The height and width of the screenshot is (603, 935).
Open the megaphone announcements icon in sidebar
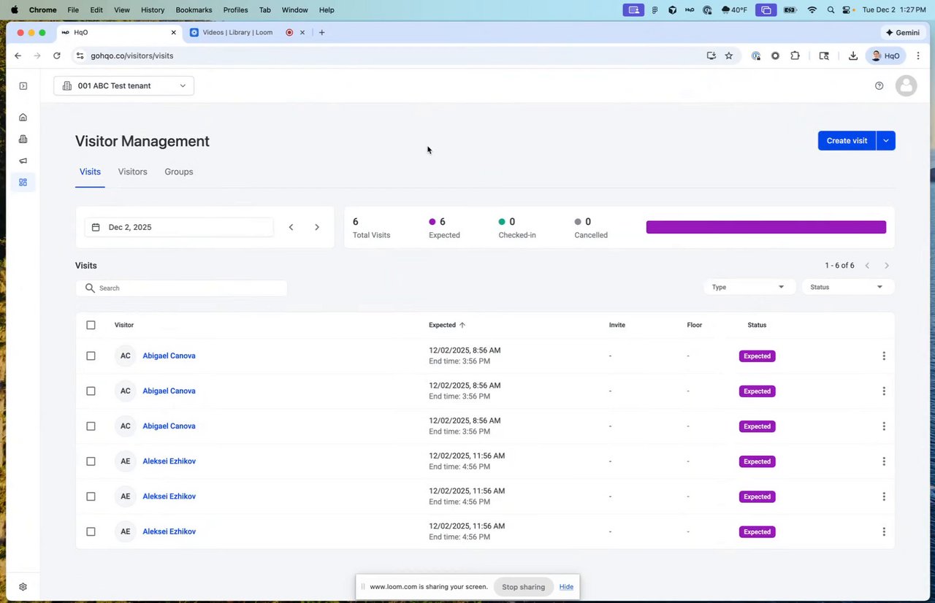tap(23, 161)
